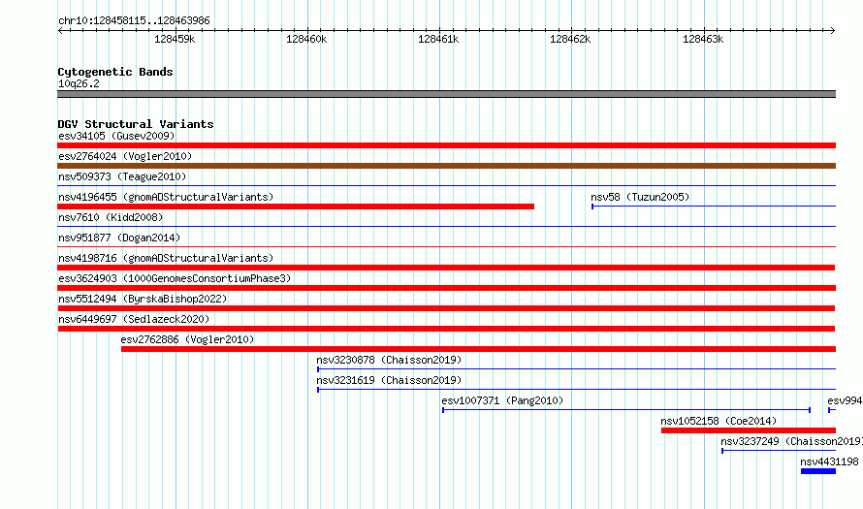The height and width of the screenshot is (509, 863).
Task: Click the truncated esv994 label at right edge
Action: pyautogui.click(x=845, y=400)
